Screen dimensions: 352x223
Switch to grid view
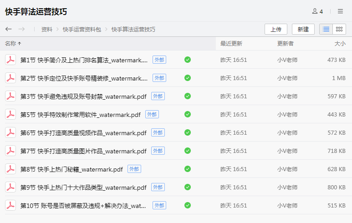[x=339, y=29]
